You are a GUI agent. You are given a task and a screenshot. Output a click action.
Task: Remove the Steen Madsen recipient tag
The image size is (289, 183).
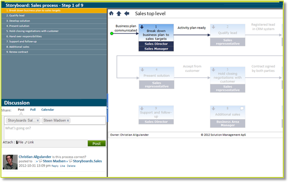(x=68, y=120)
